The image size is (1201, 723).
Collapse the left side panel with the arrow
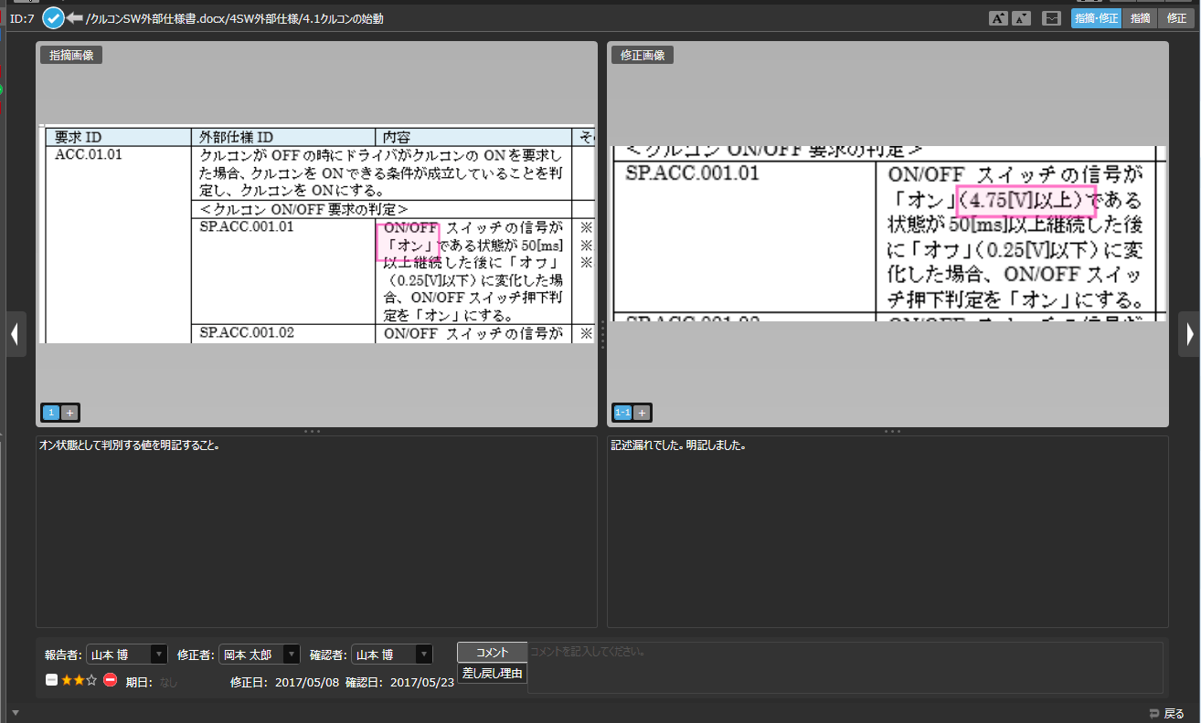(15, 334)
